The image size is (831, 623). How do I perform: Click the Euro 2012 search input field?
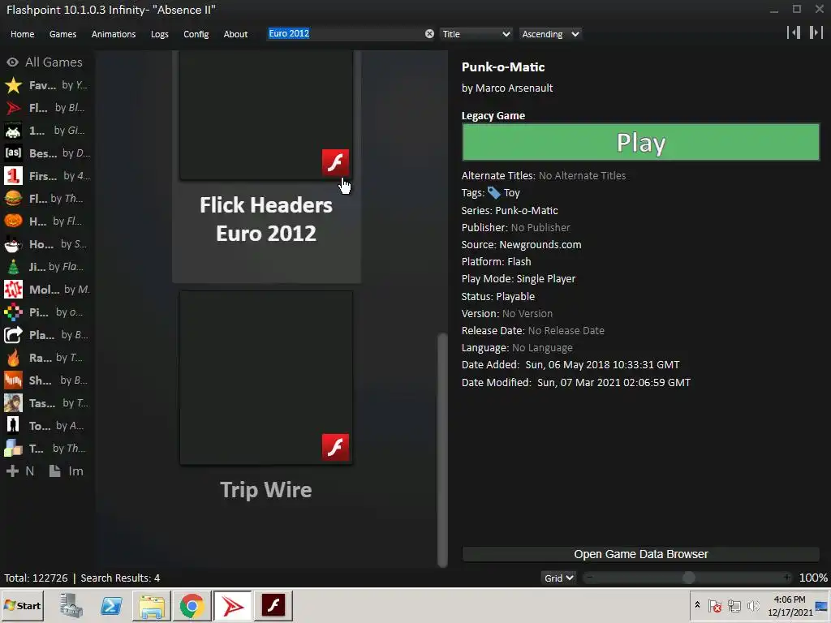pyautogui.click(x=344, y=34)
